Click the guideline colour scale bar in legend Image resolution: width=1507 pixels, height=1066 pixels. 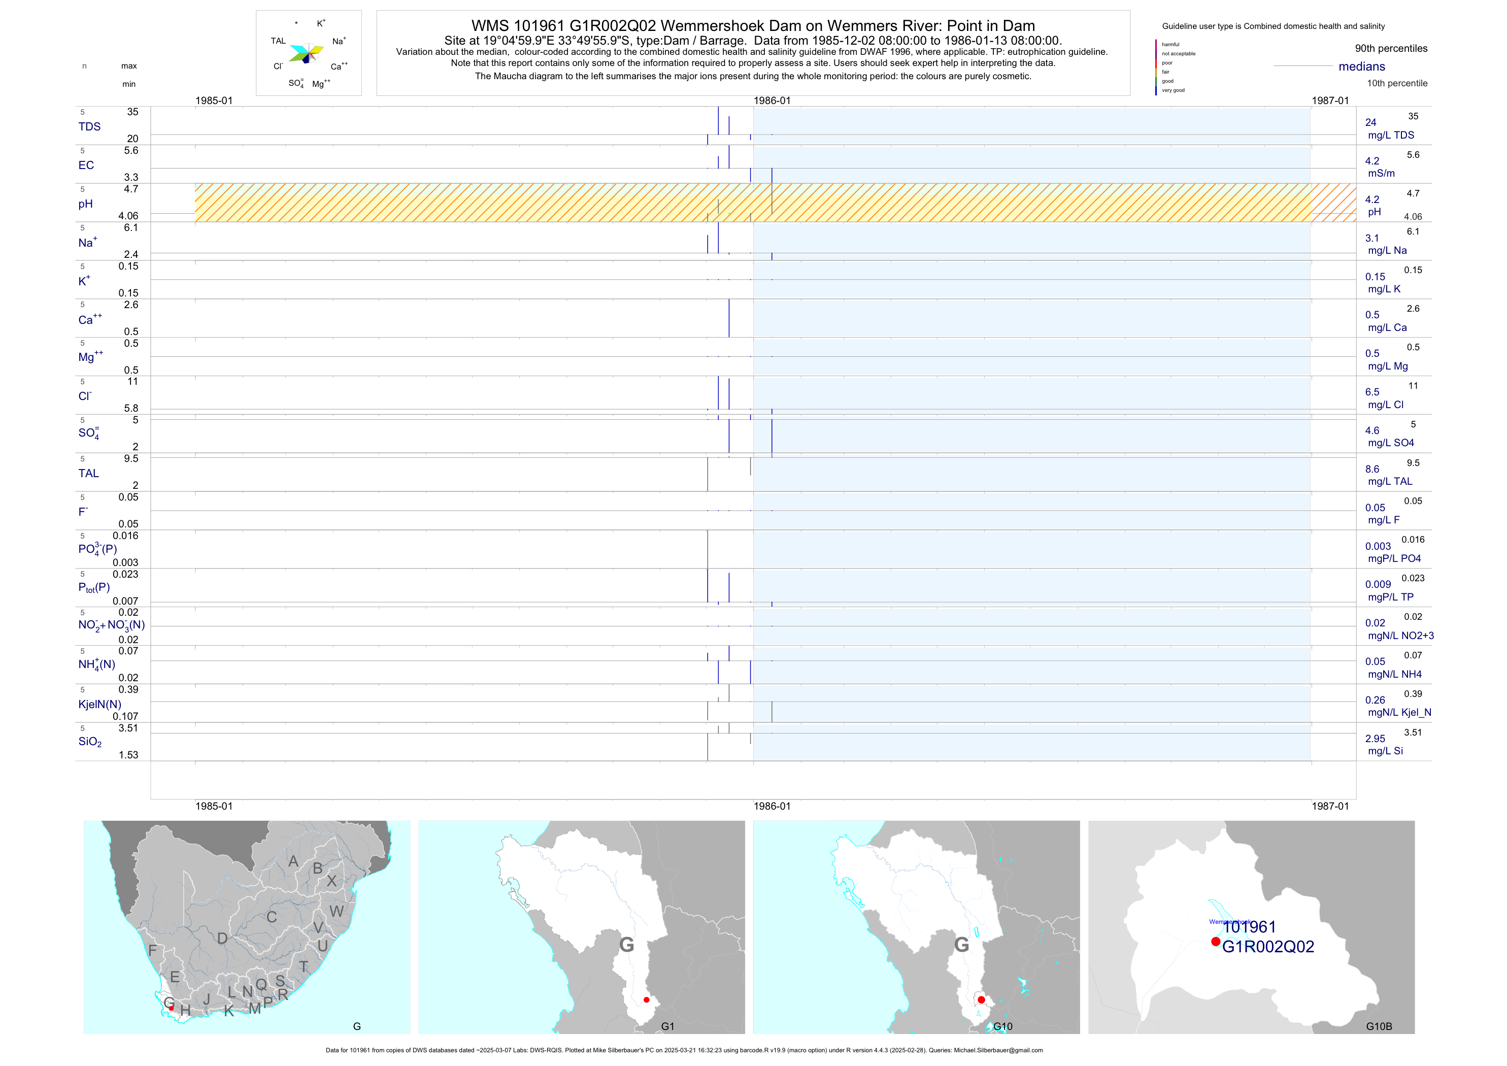pyautogui.click(x=1156, y=68)
